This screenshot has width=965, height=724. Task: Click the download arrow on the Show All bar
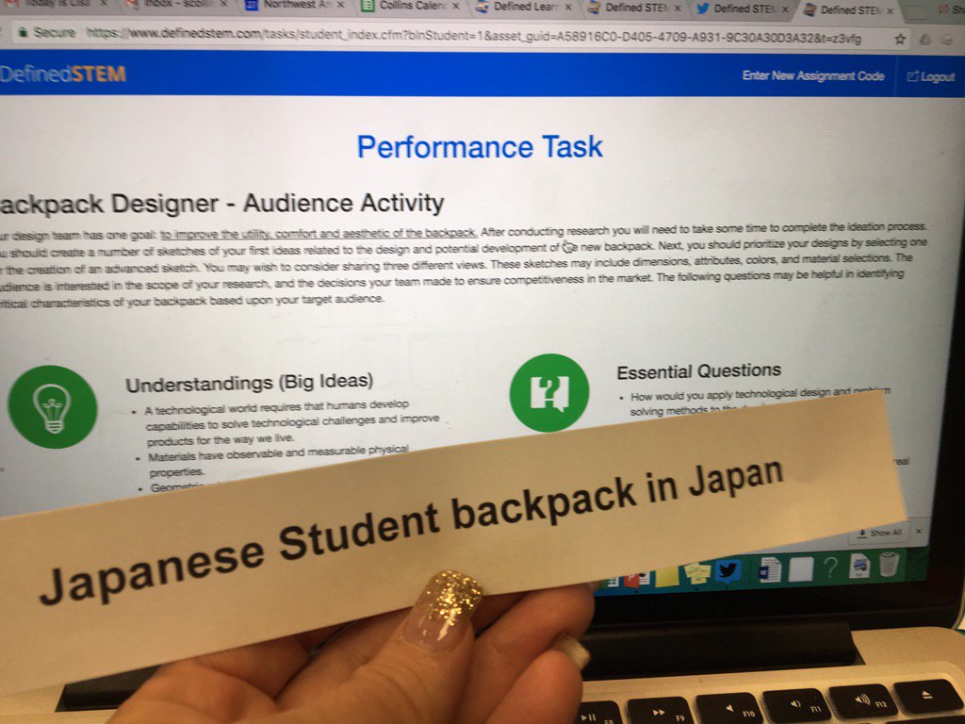[x=863, y=532]
